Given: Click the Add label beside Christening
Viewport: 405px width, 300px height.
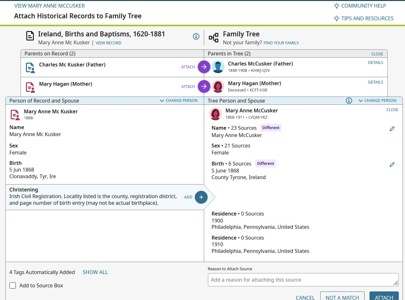Looking at the screenshot, I should (188, 197).
